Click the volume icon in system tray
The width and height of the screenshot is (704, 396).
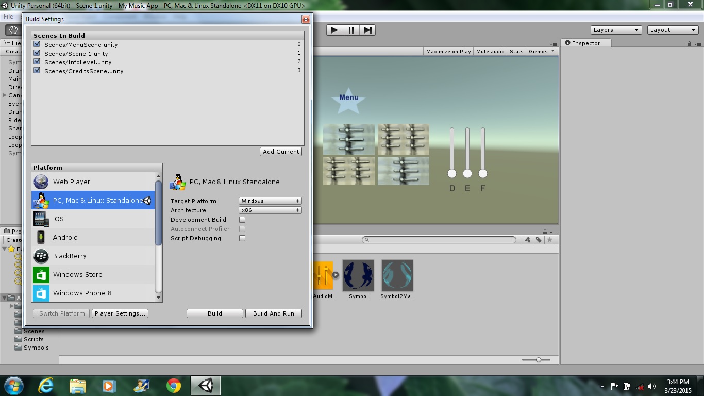(652, 386)
